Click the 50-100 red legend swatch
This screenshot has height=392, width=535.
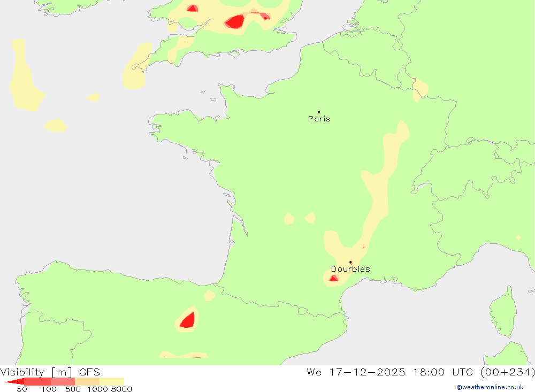(37, 381)
